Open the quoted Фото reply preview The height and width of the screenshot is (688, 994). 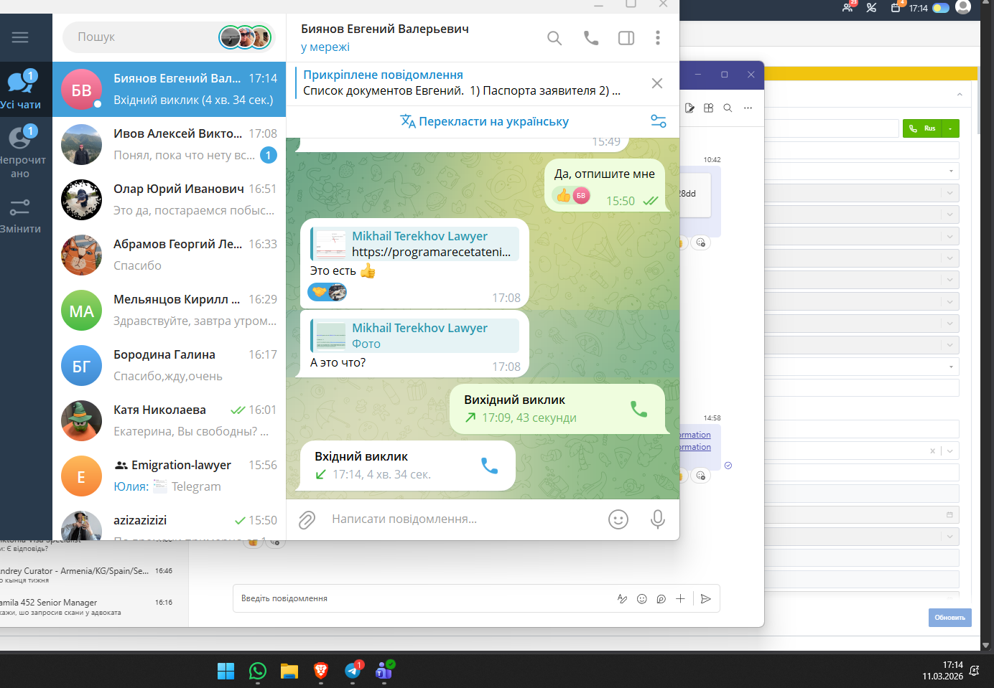(x=415, y=336)
